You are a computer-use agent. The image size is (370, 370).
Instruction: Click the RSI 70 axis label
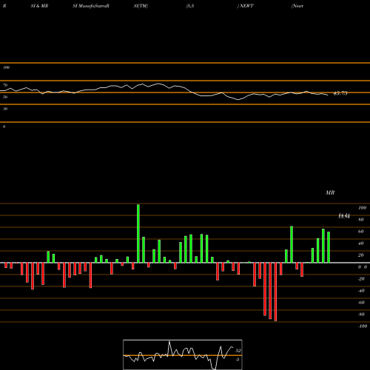point(5,85)
